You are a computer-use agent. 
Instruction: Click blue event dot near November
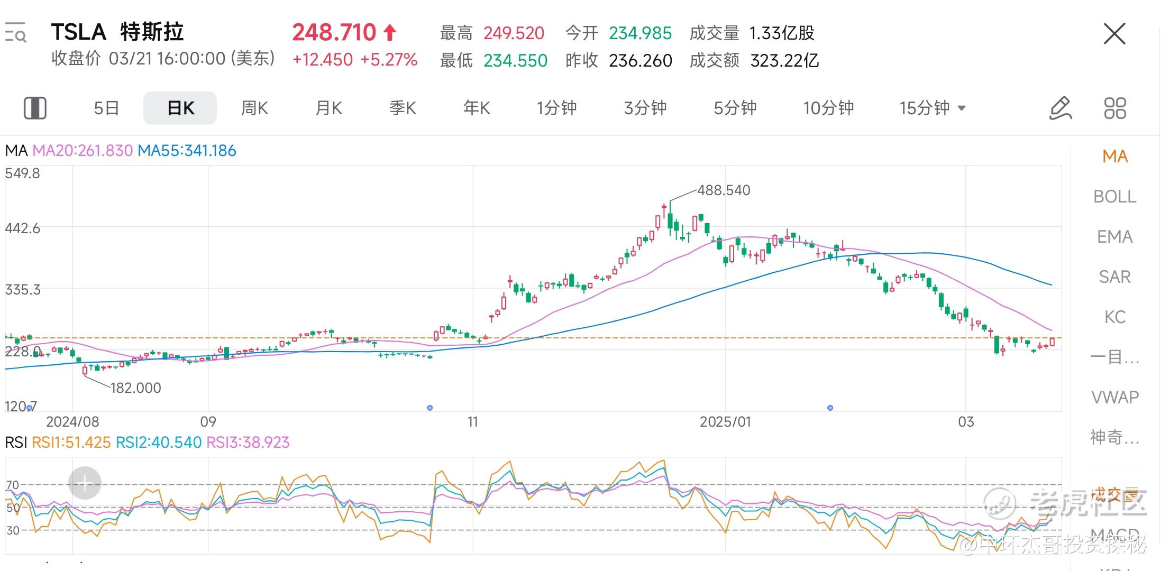click(429, 408)
